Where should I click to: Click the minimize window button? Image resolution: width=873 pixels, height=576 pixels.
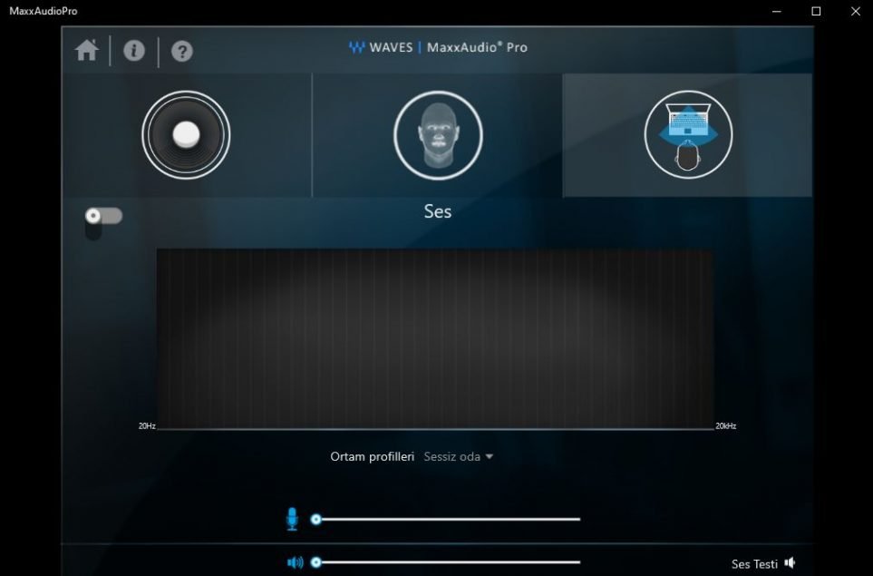point(775,11)
